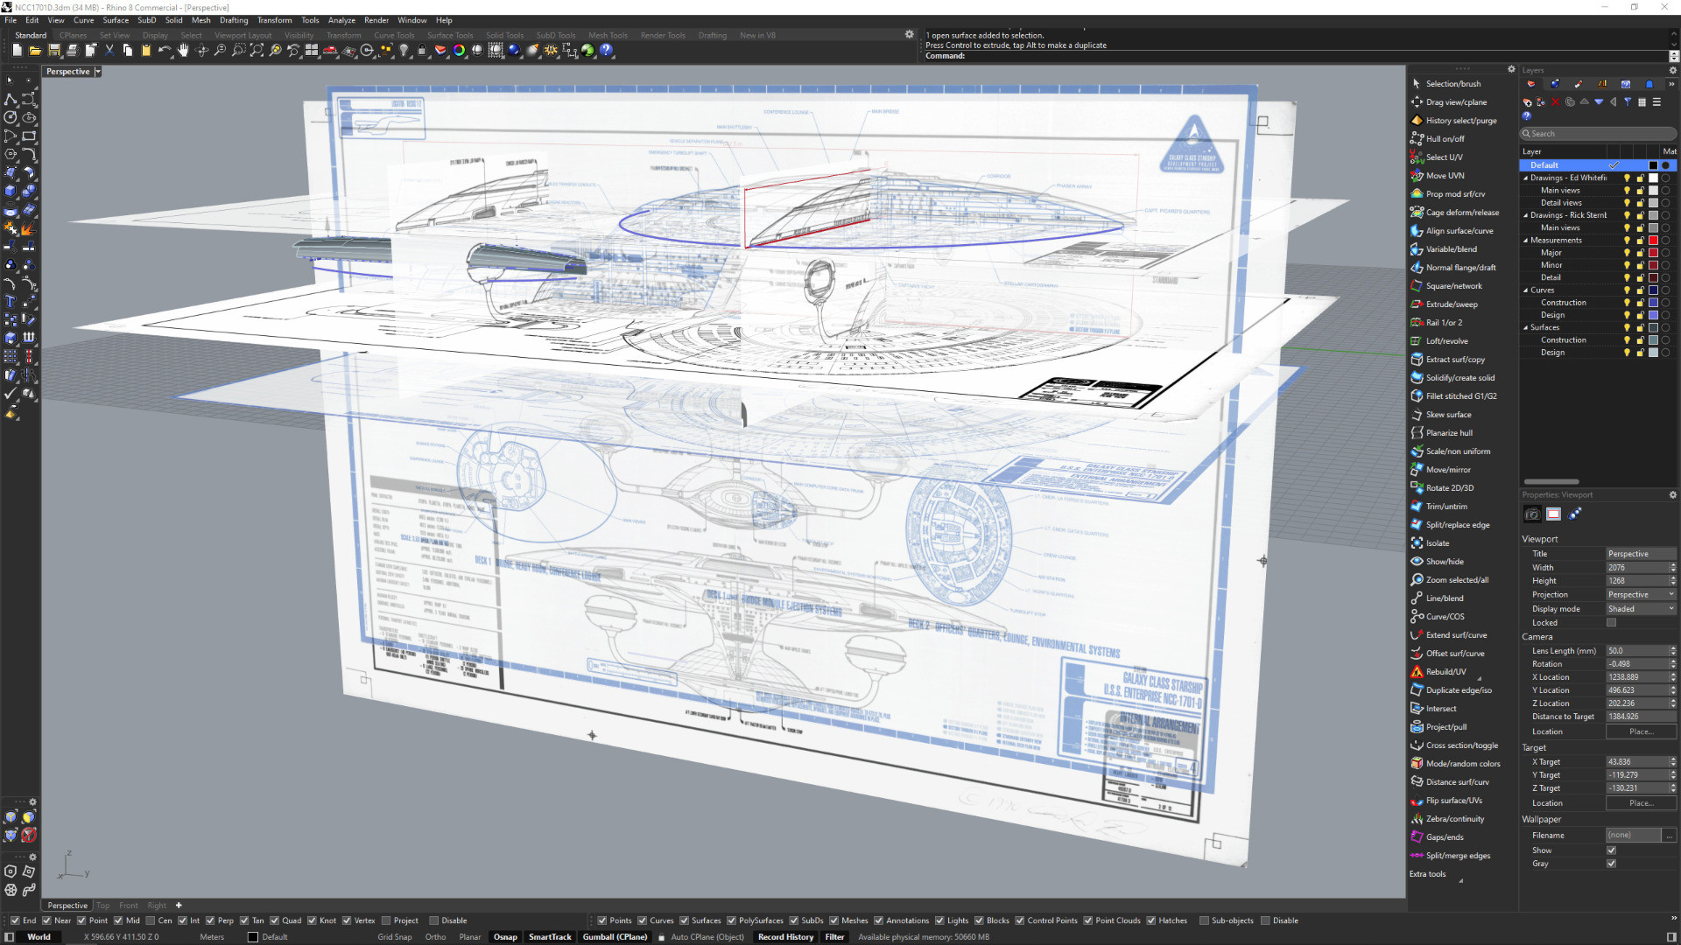This screenshot has width=1681, height=945.
Task: Collapse the Drawings - Ed Whitefire layer
Action: click(x=1525, y=178)
